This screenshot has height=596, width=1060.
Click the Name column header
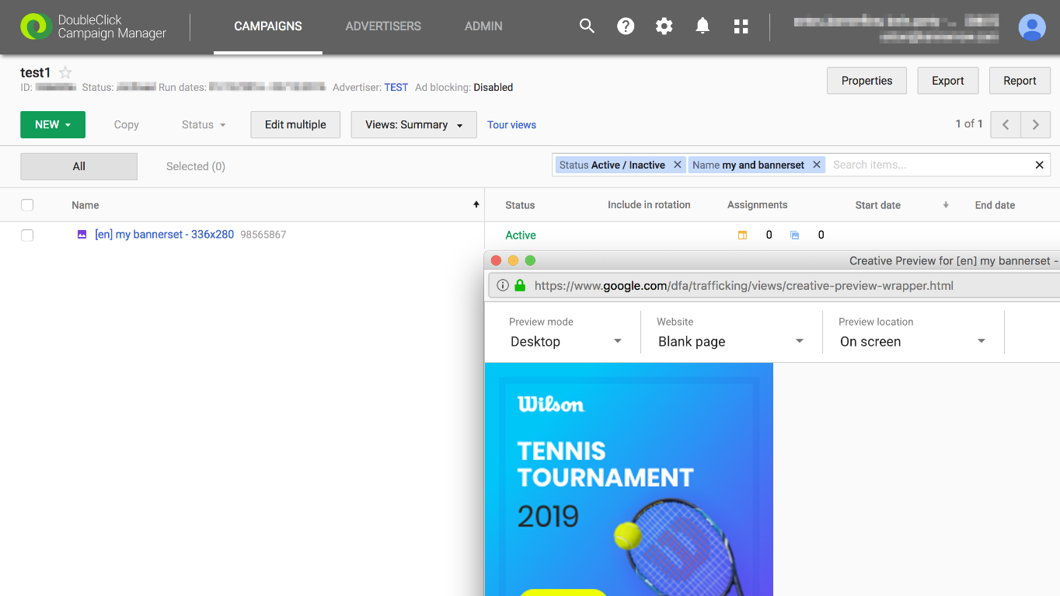(85, 205)
